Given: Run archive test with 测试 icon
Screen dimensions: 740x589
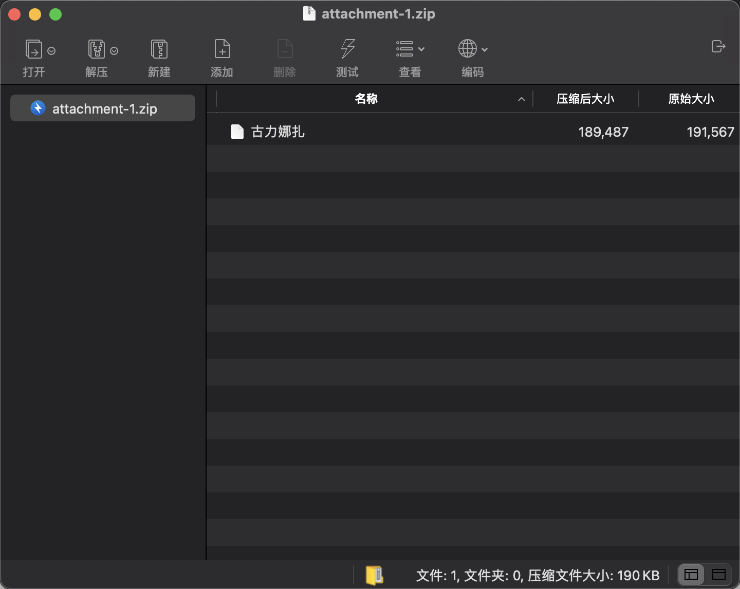Looking at the screenshot, I should [x=347, y=50].
